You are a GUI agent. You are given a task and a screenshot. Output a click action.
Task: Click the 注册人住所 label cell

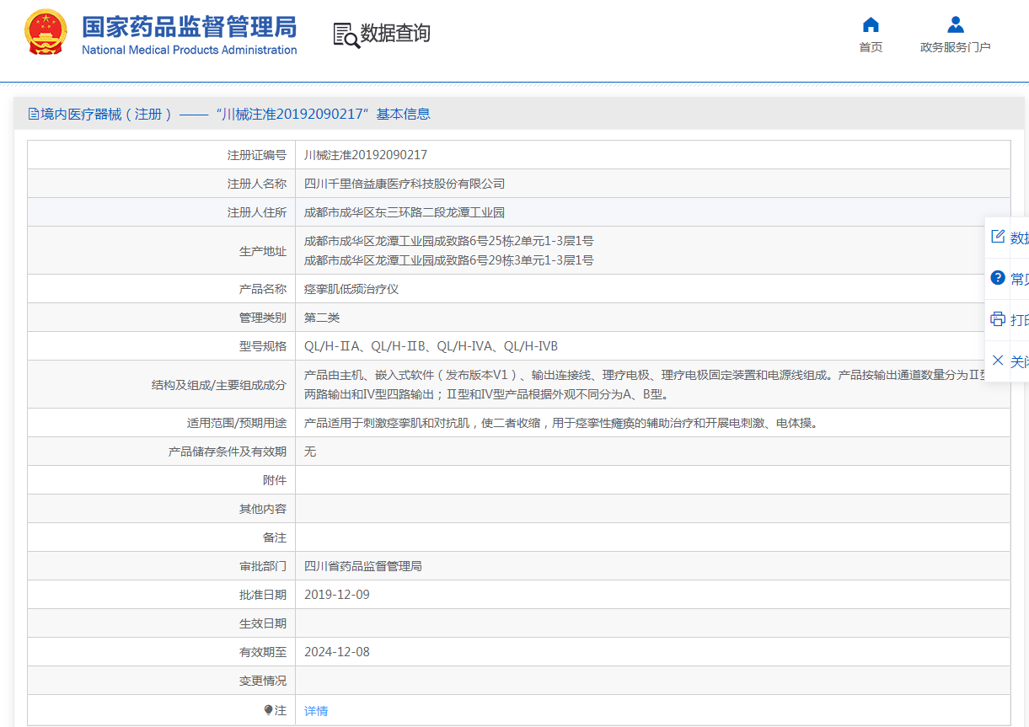click(162, 212)
